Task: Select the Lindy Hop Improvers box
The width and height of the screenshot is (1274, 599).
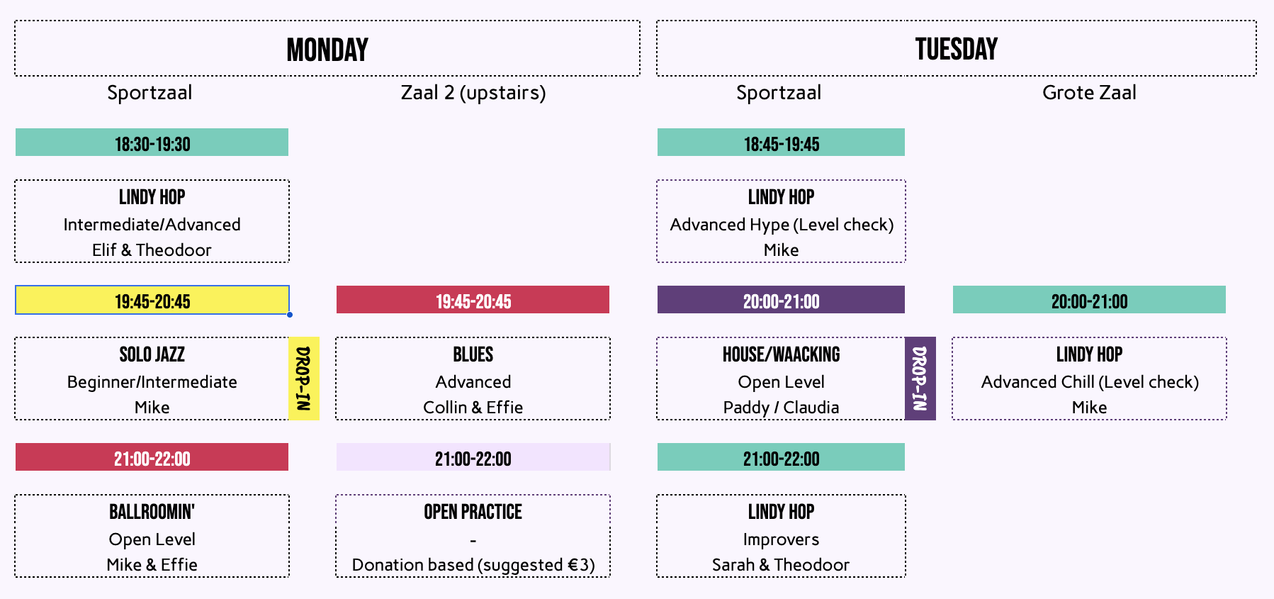Action: (781, 537)
